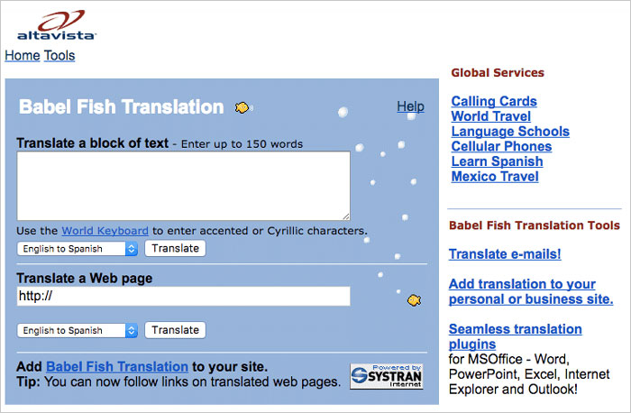Open the Help link
Viewport: 631px width, 413px height.
(x=410, y=106)
